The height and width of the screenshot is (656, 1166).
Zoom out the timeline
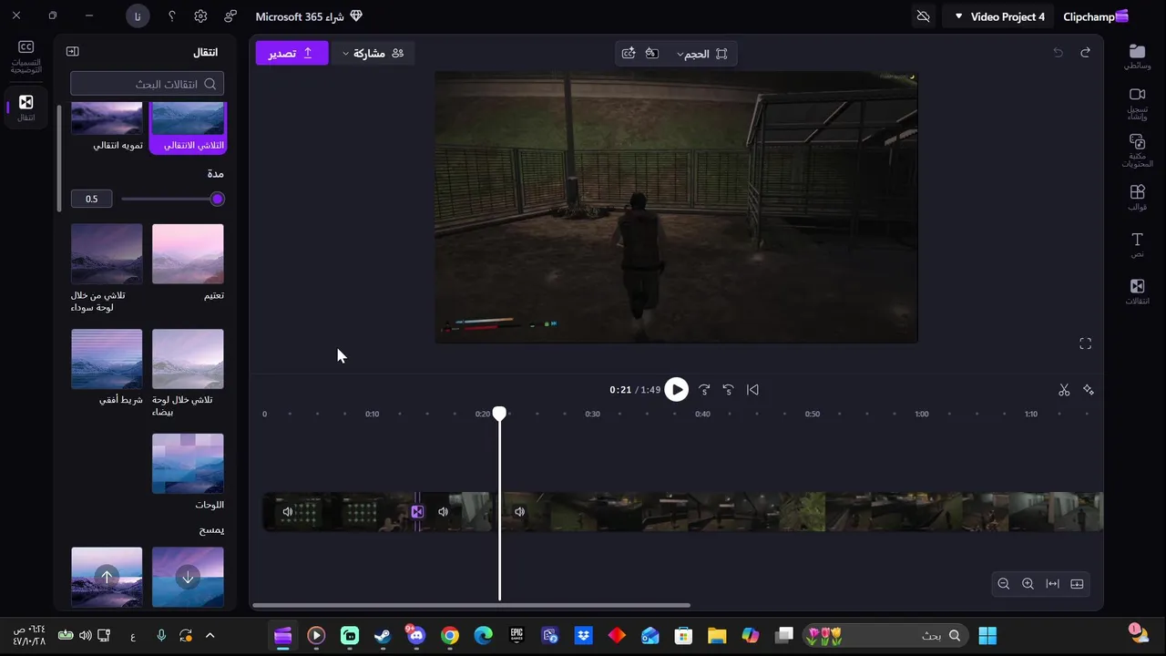1004,584
